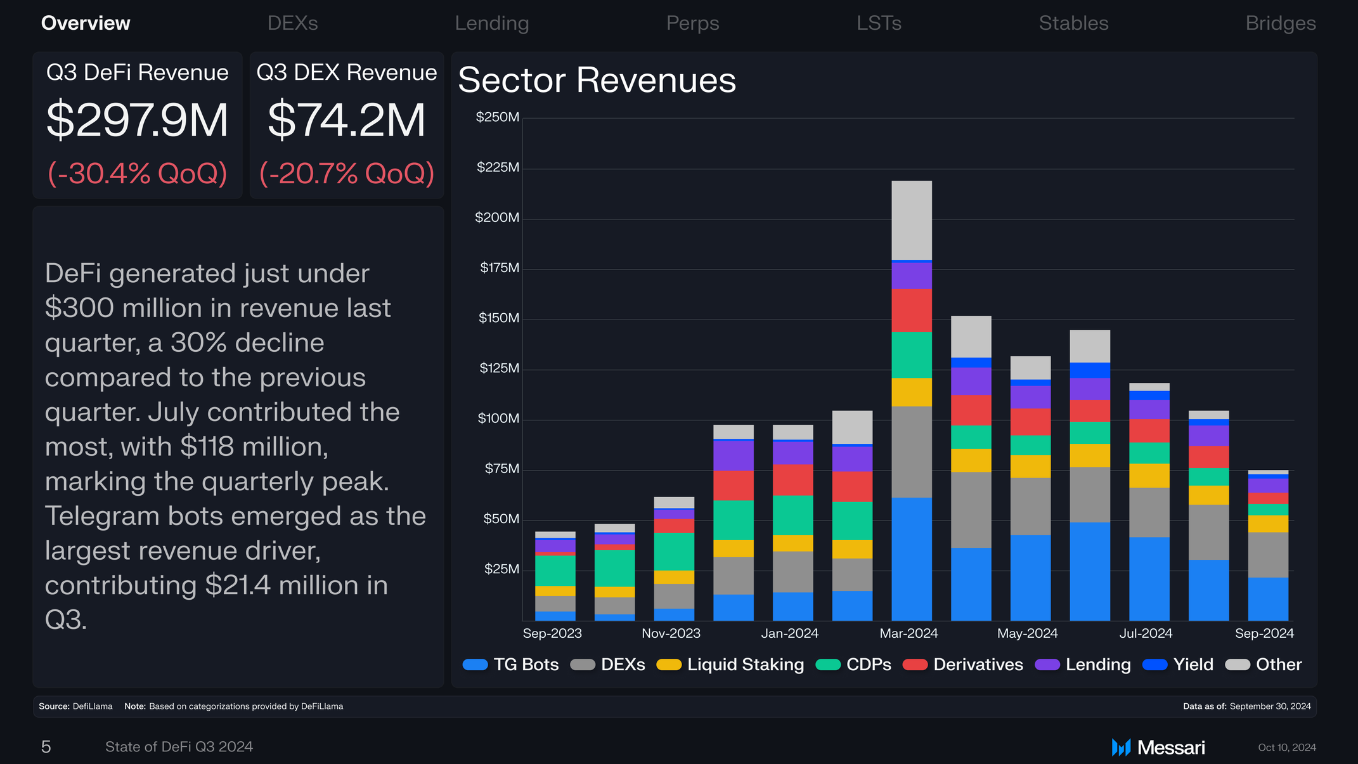The width and height of the screenshot is (1358, 764).
Task: Click the Lending legend swatch
Action: pos(1047,664)
